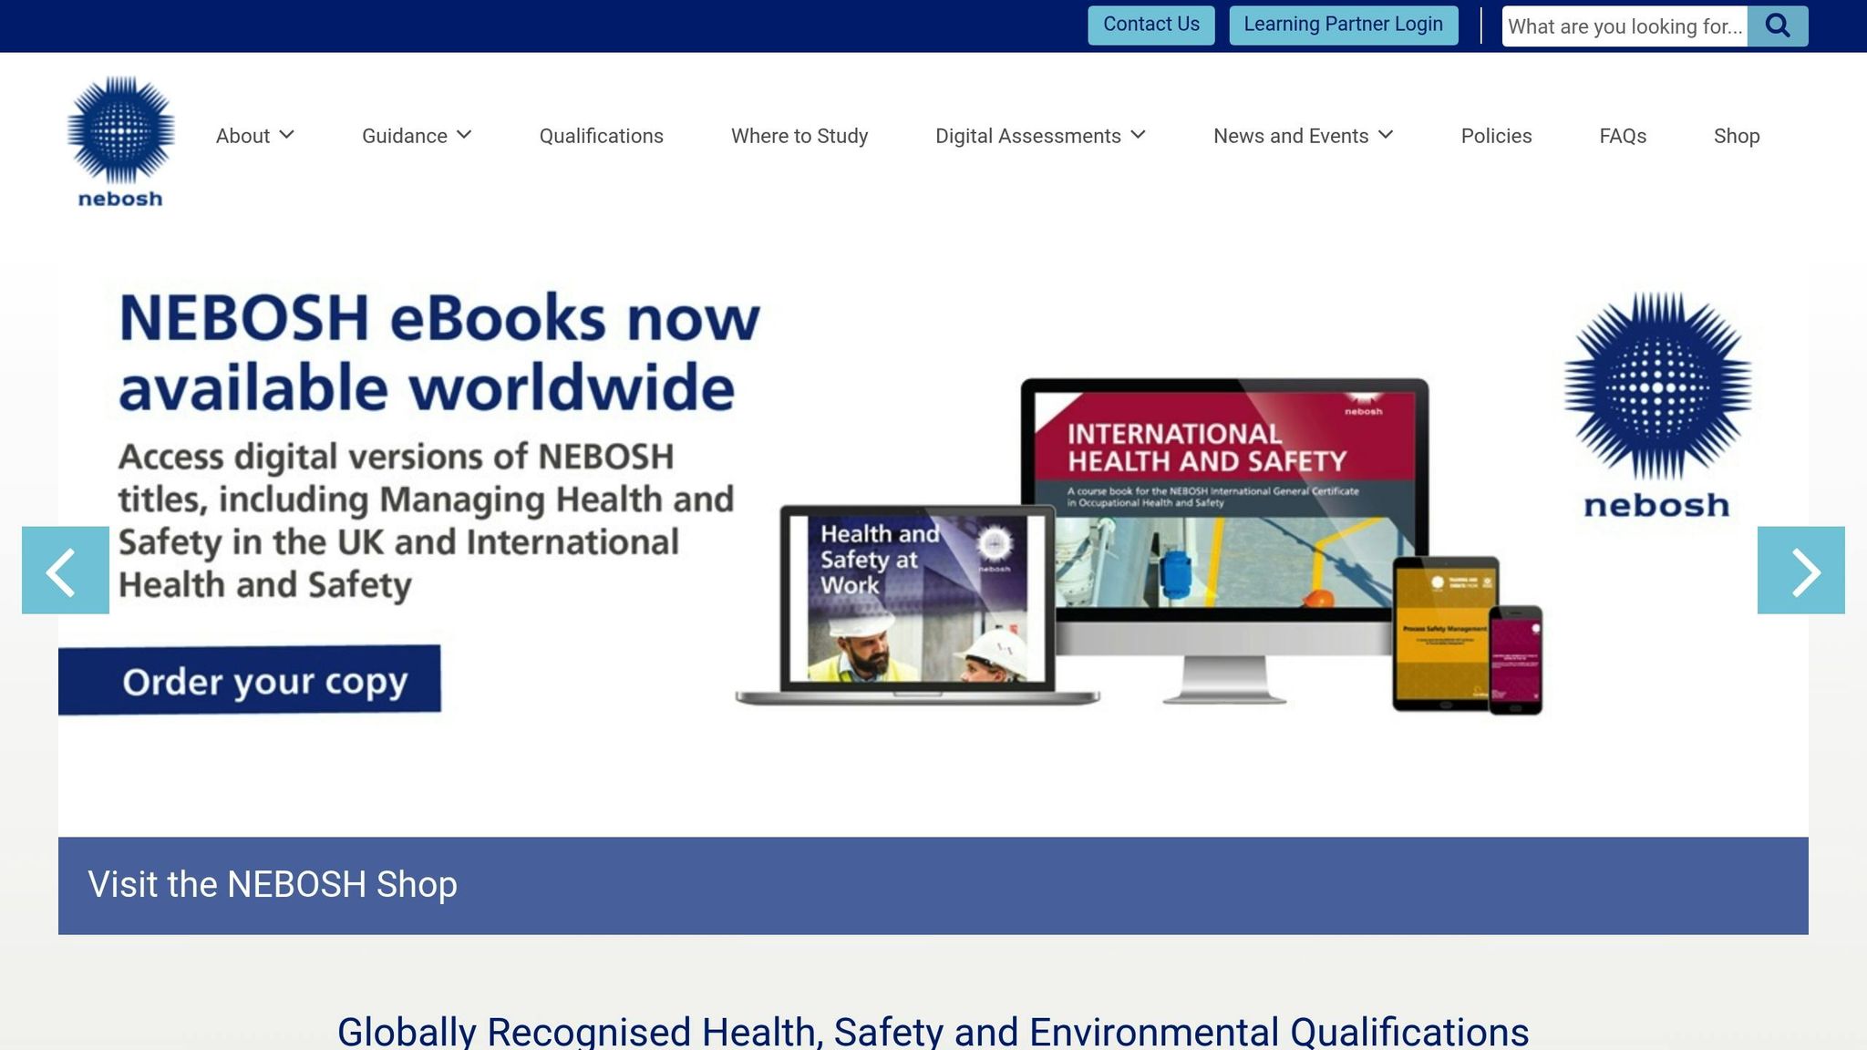1867x1050 pixels.
Task: Open the FAQs menu item
Action: click(1623, 136)
